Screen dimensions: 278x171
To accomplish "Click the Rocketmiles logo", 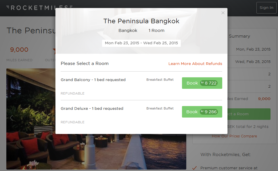I will click(x=39, y=8).
